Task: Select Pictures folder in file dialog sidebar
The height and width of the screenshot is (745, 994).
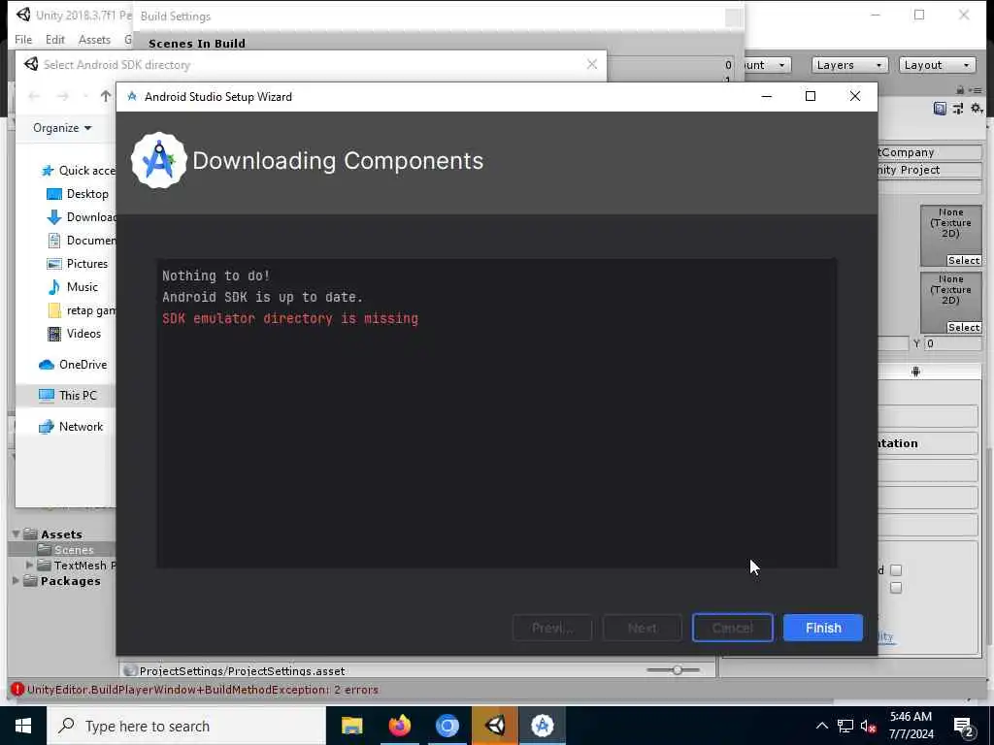Action: click(78, 264)
